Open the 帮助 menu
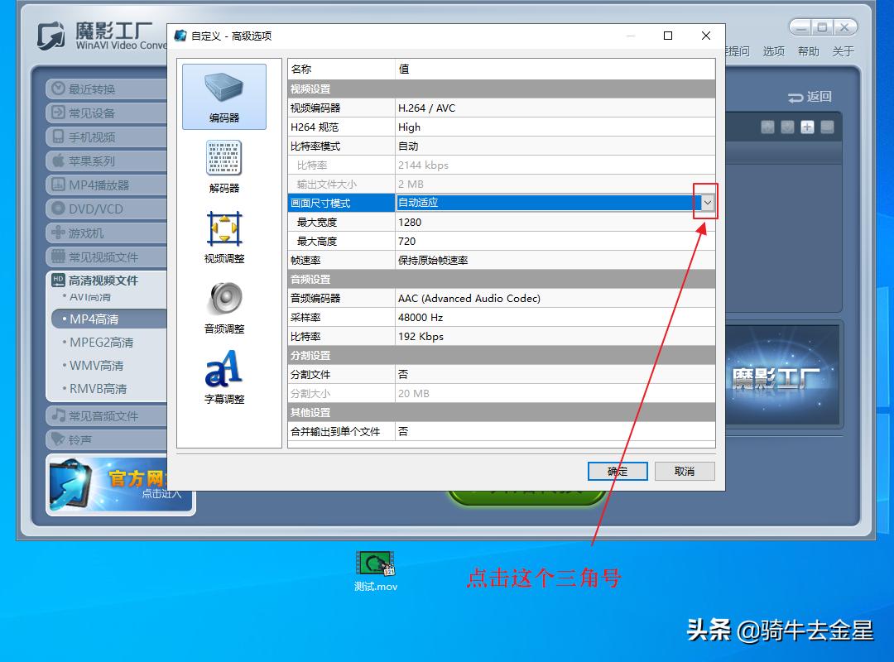Image resolution: width=894 pixels, height=662 pixels. pyautogui.click(x=809, y=50)
